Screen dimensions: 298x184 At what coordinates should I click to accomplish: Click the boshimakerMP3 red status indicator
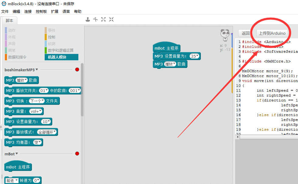(77, 69)
